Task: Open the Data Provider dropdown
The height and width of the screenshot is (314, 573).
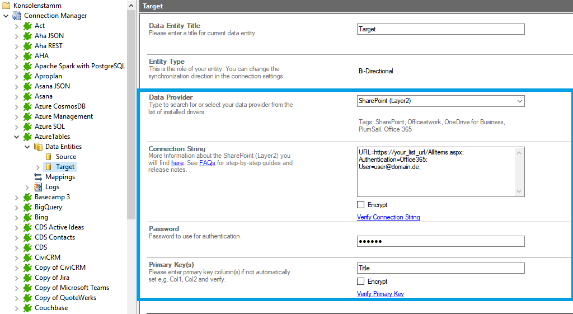Action: (519, 101)
